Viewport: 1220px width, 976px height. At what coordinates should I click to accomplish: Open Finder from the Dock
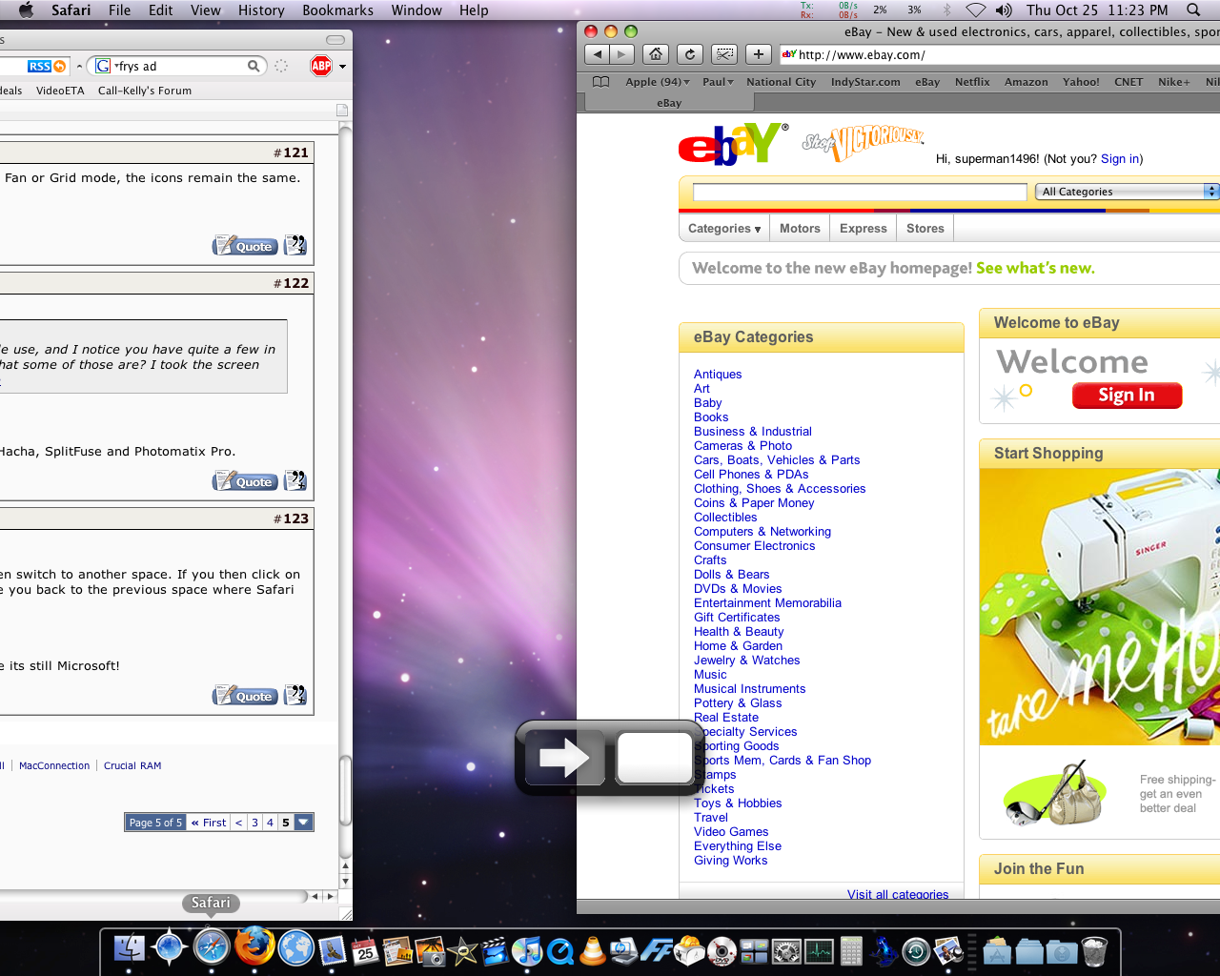(x=129, y=948)
